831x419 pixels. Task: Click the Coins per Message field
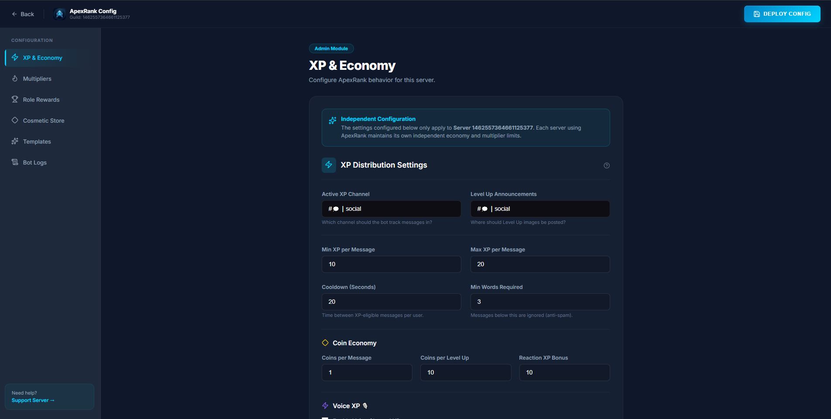tap(367, 372)
